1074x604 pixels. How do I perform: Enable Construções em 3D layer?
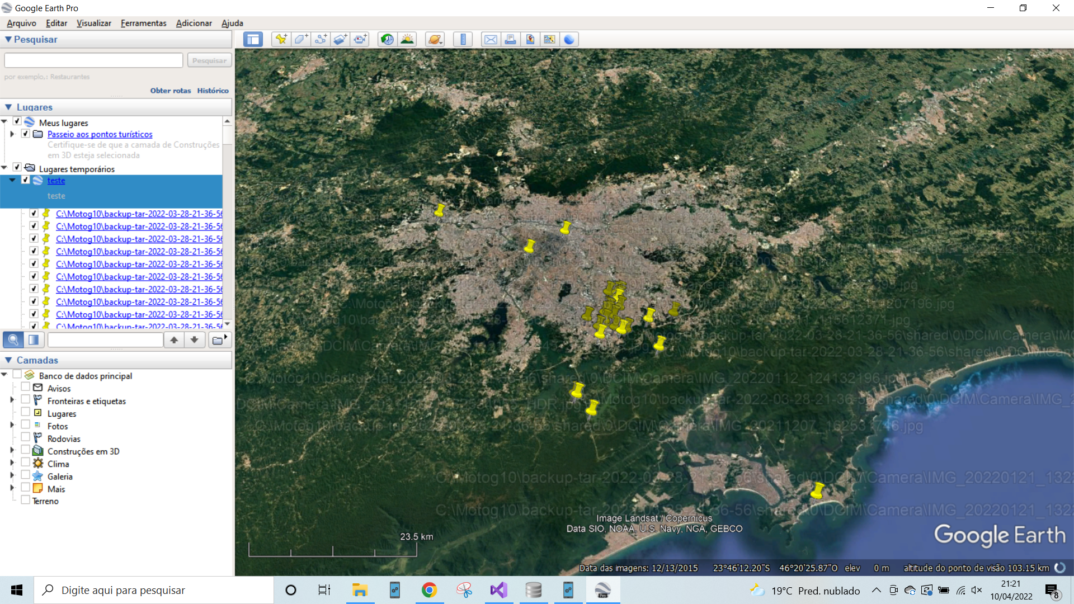[25, 449]
